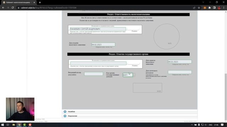Open volume control in system tray
Viewport: 227px width, 127px height.
[x=206, y=125]
